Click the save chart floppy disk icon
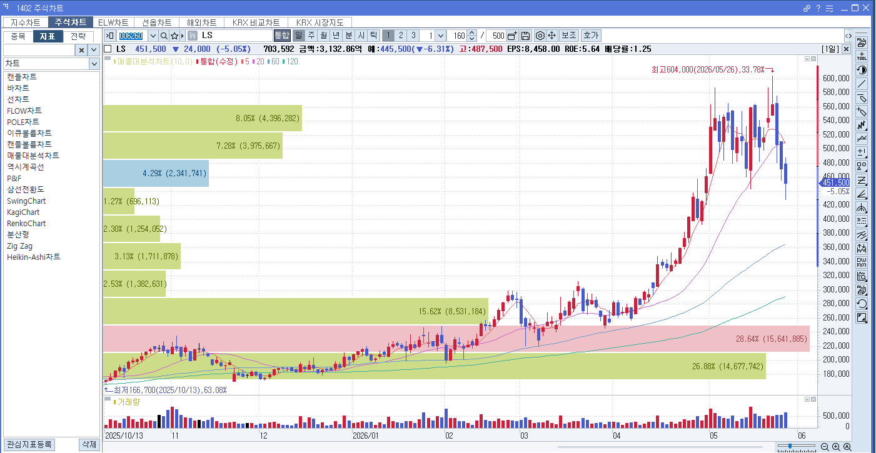This screenshot has height=453, width=876. coord(525,36)
